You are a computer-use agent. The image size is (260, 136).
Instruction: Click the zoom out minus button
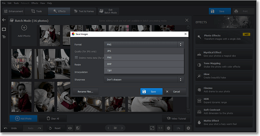[169, 128]
